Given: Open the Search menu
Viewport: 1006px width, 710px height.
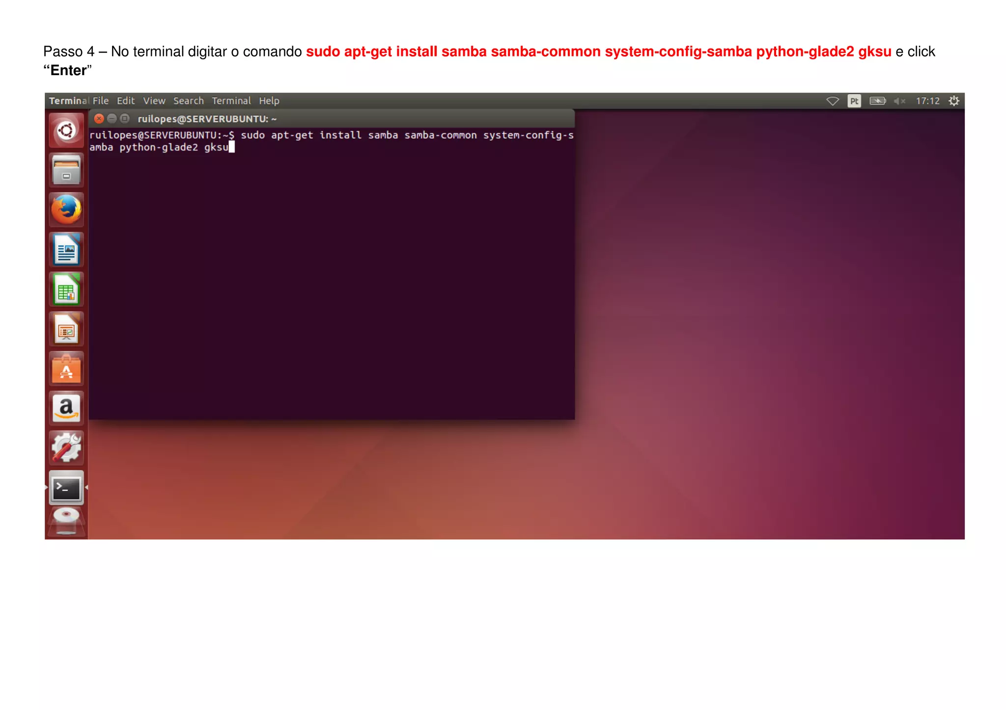Looking at the screenshot, I should click(189, 101).
